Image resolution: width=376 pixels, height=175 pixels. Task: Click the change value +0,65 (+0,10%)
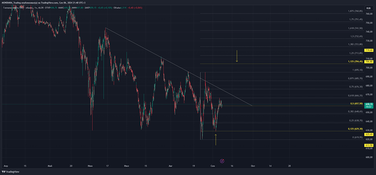pyautogui.click(x=105, y=7)
